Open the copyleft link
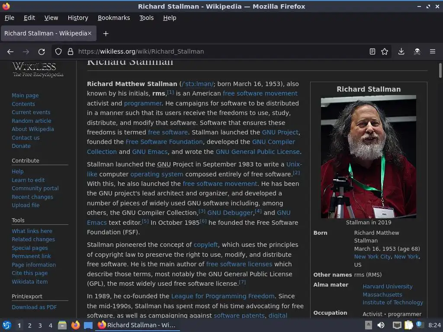Screen dimensions: 443x332 [205, 245]
